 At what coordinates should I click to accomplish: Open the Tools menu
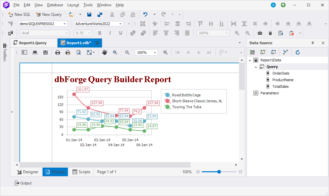[88, 5]
